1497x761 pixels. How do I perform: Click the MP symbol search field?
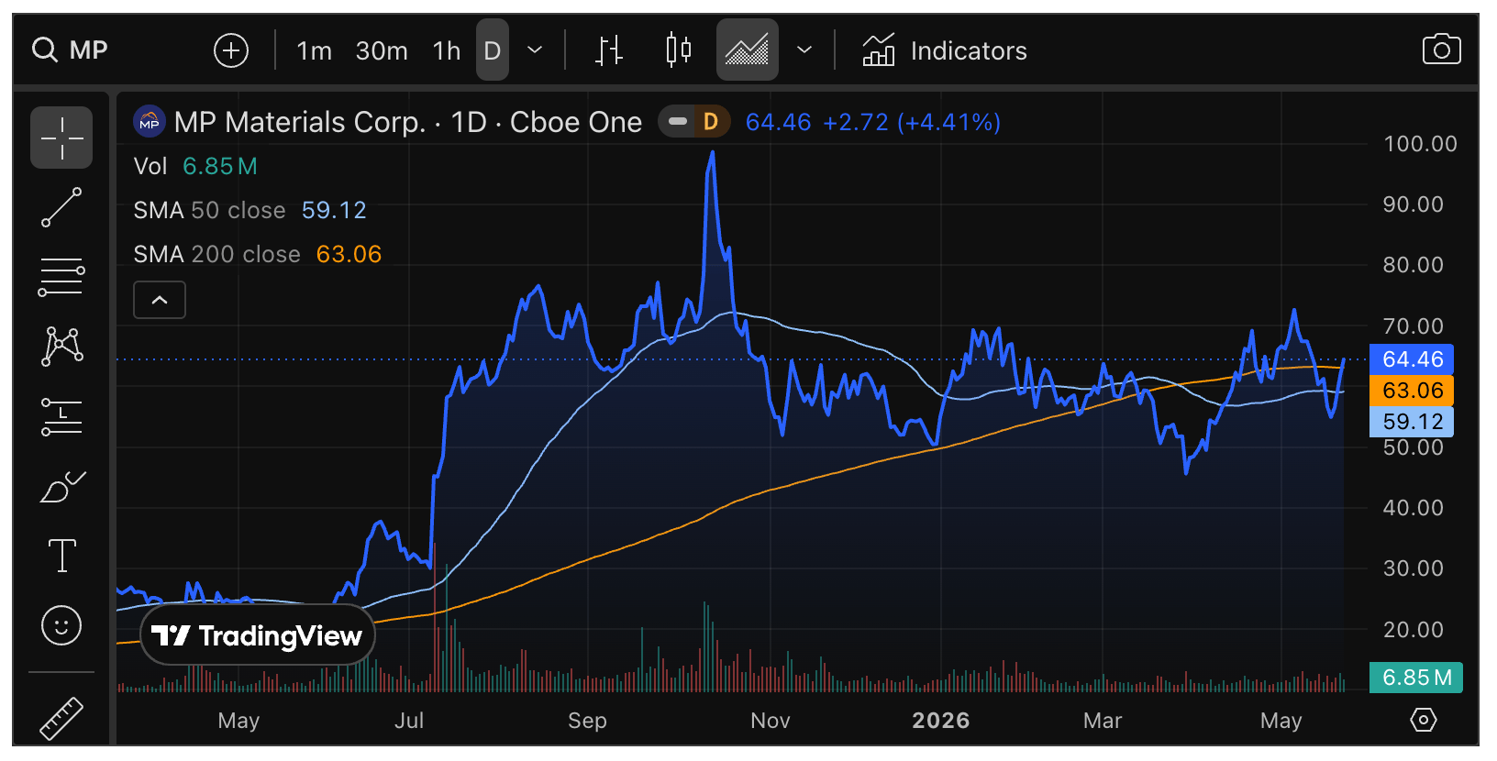[x=71, y=50]
